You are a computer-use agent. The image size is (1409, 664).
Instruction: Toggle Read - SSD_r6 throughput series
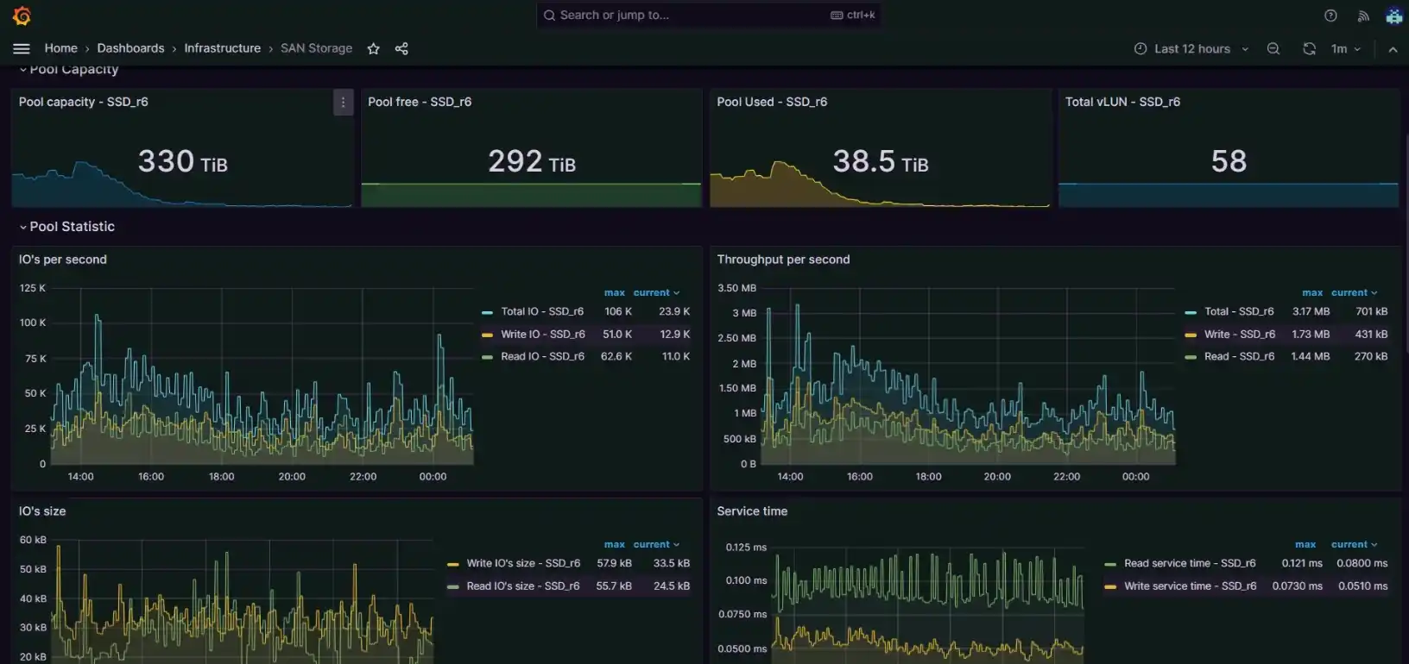pyautogui.click(x=1239, y=356)
